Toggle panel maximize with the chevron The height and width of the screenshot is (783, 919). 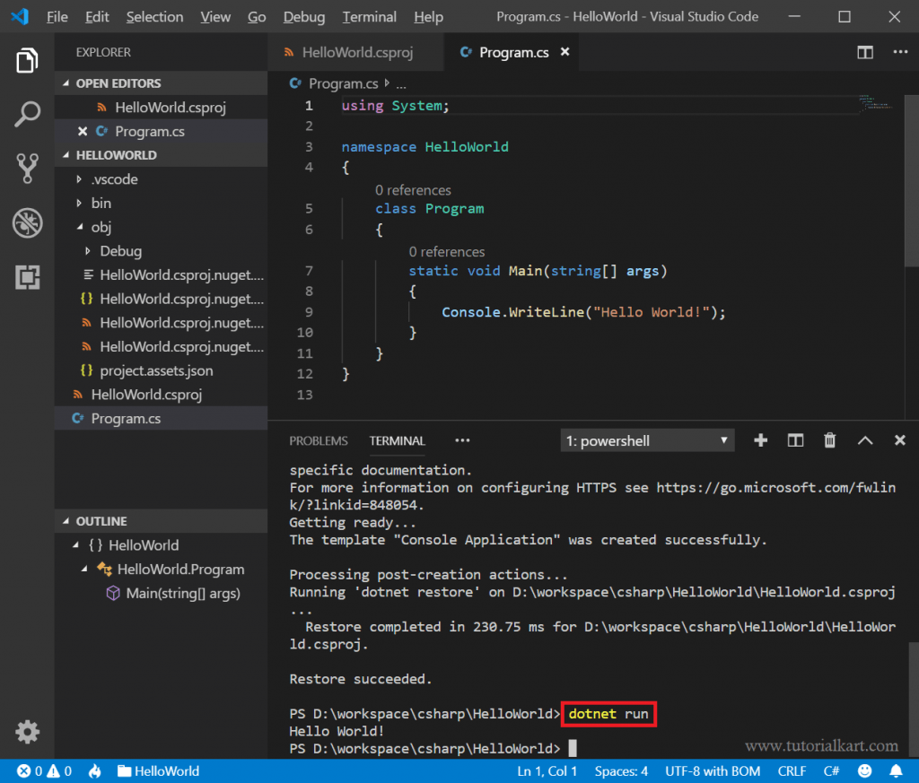[x=864, y=440]
